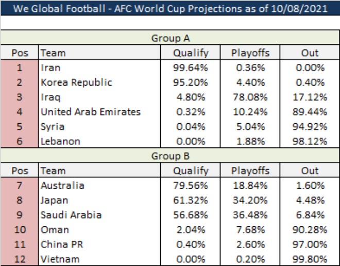Click Australia's 79.56% Qualify value
This screenshot has width=340, height=266.
click(x=191, y=186)
